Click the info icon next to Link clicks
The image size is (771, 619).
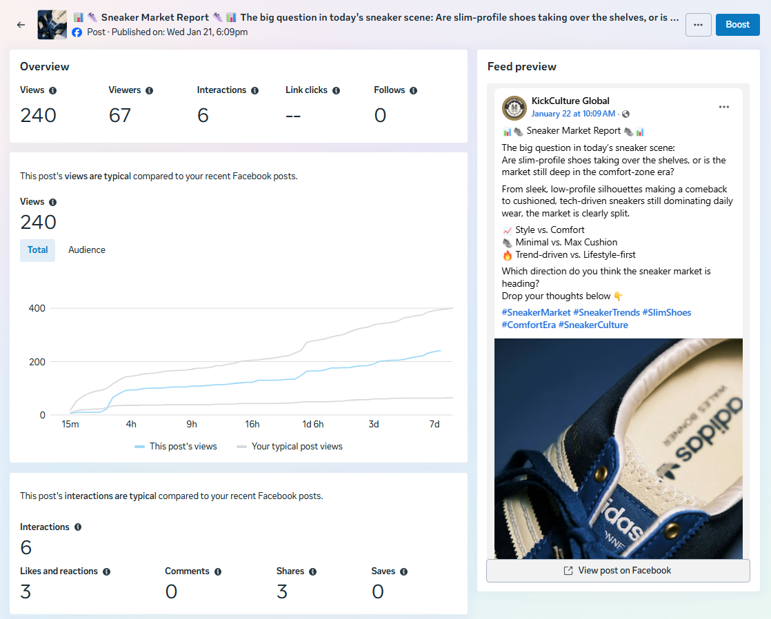336,90
